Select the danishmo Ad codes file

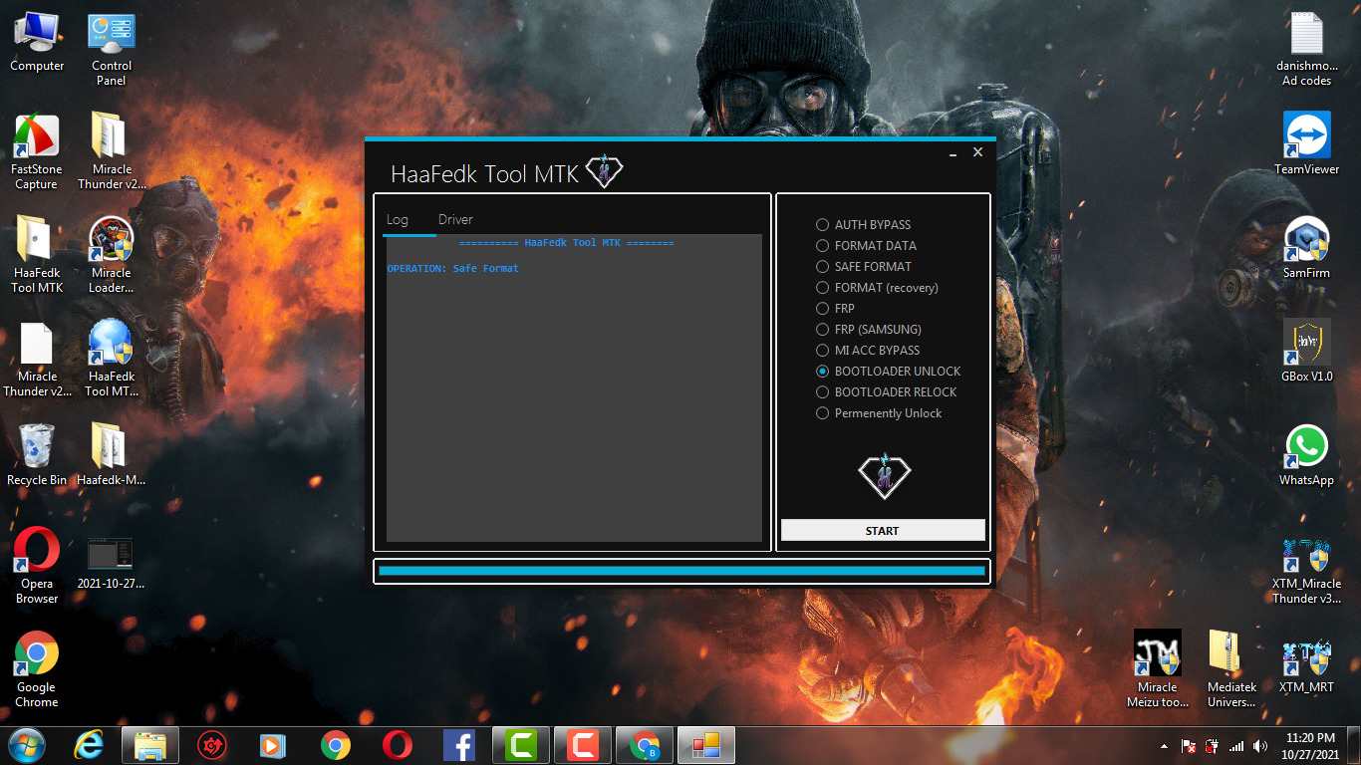coord(1306,51)
